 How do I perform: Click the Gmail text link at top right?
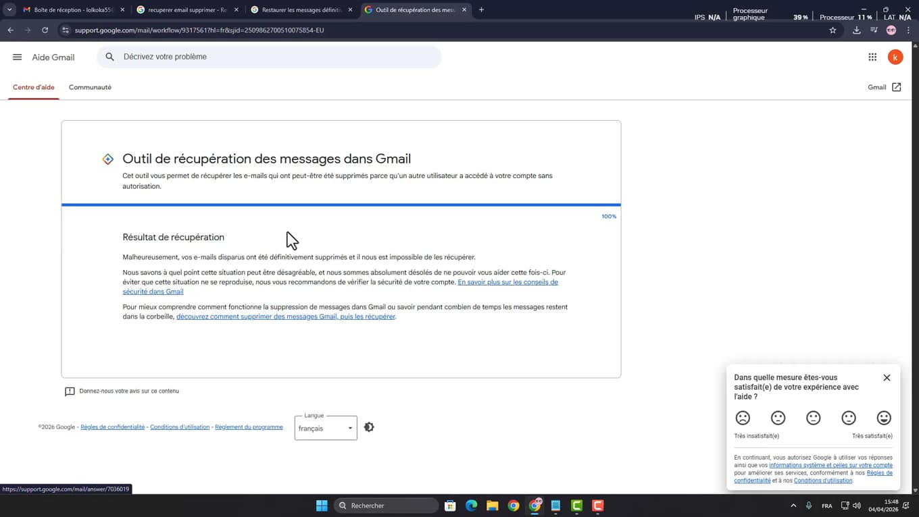click(877, 88)
